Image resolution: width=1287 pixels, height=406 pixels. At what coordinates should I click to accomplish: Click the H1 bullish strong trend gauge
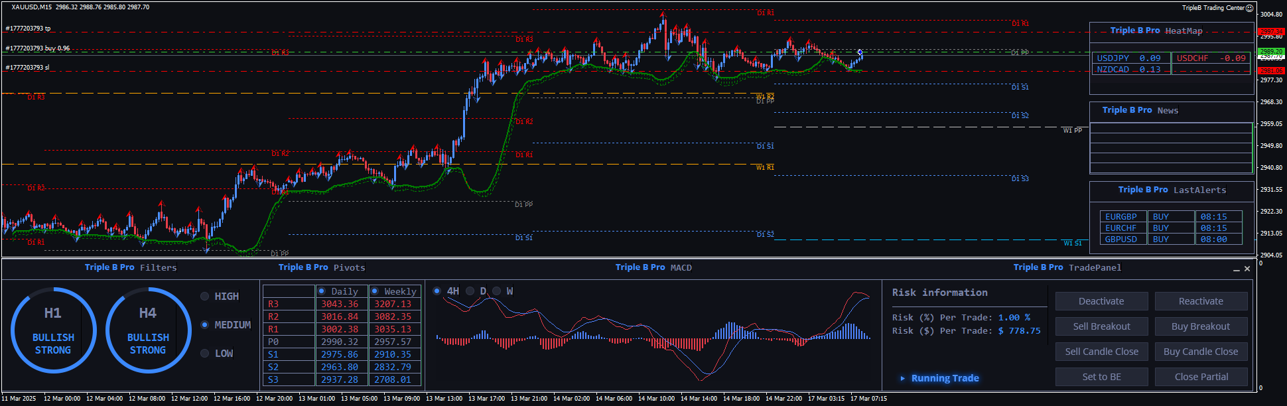(53, 330)
